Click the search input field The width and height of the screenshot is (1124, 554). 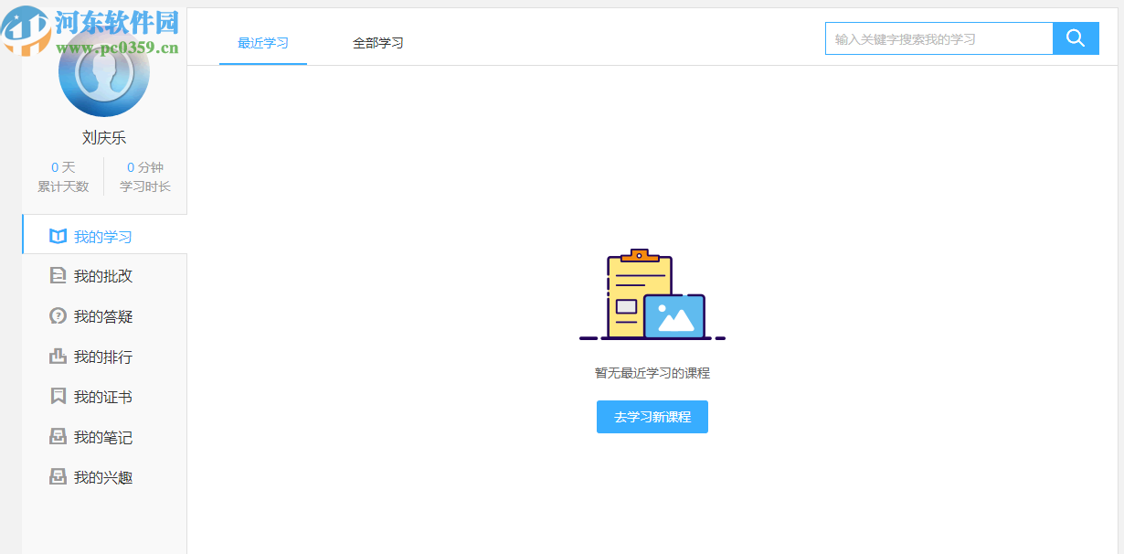pyautogui.click(x=937, y=37)
